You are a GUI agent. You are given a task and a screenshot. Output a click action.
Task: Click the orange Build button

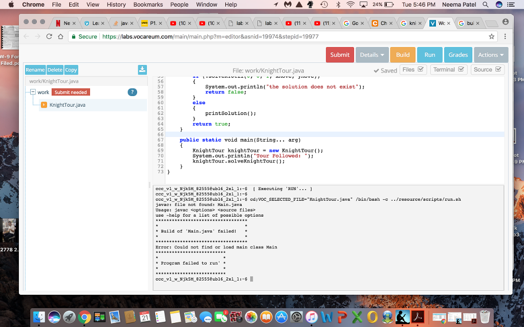pyautogui.click(x=403, y=55)
